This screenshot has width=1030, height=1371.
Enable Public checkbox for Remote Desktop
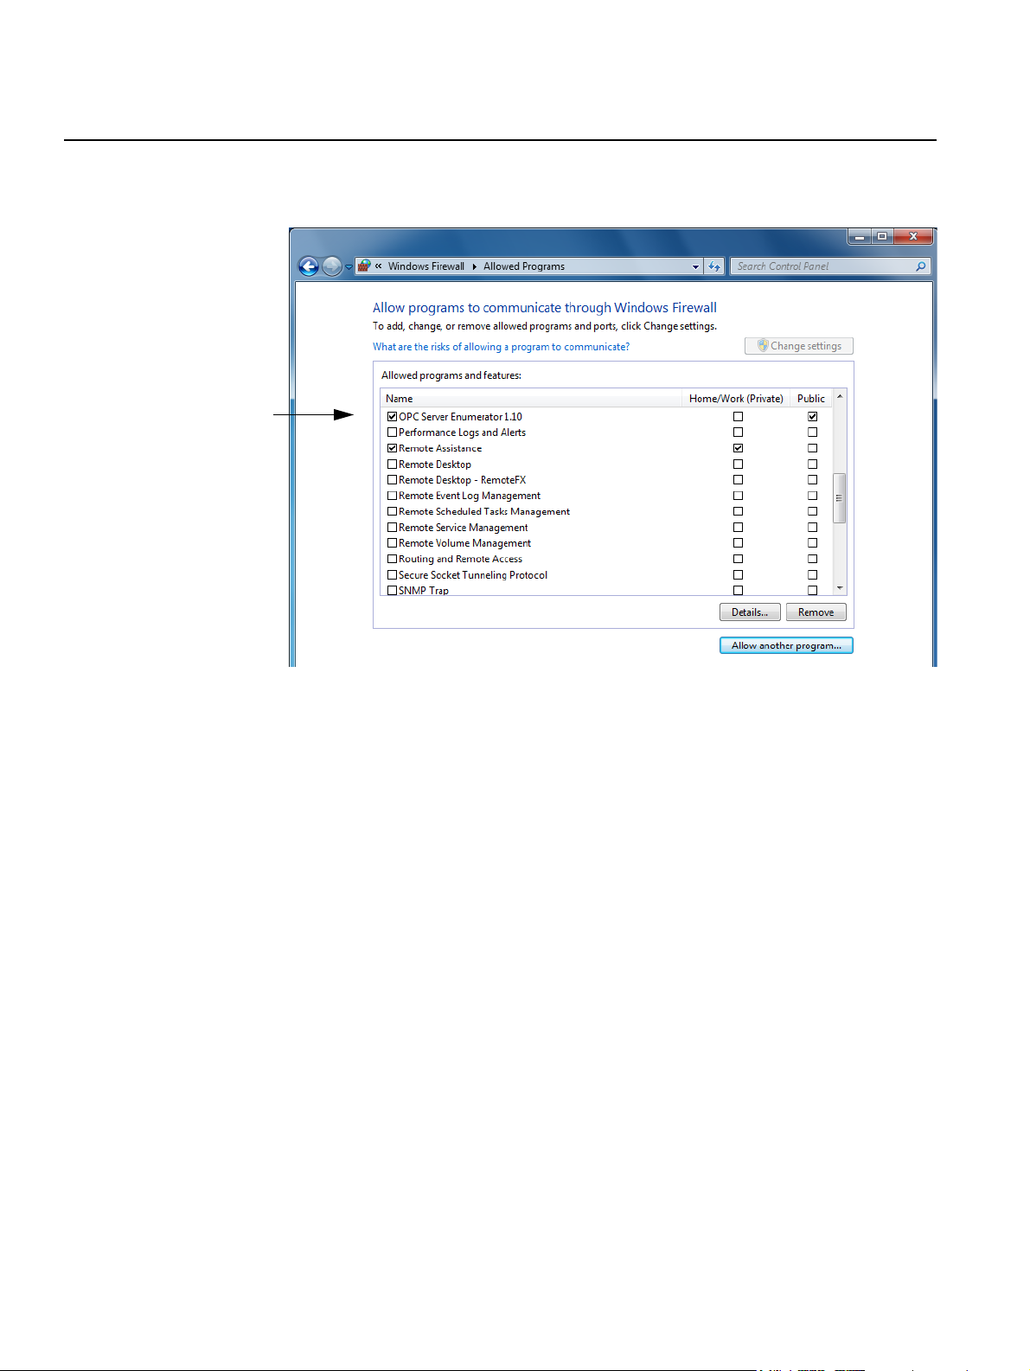tap(812, 464)
